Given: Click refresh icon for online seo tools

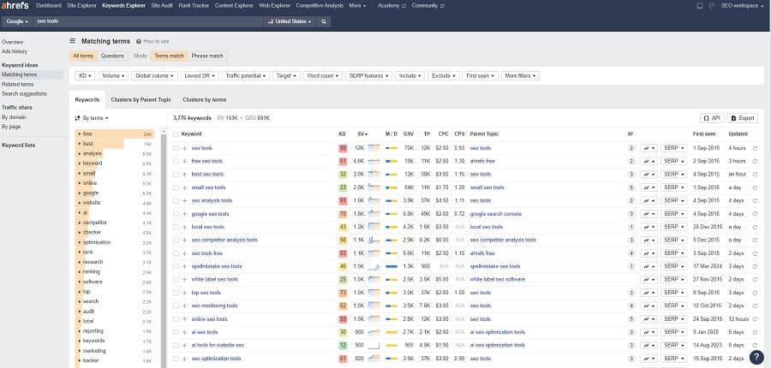Looking at the screenshot, I should (x=755, y=319).
